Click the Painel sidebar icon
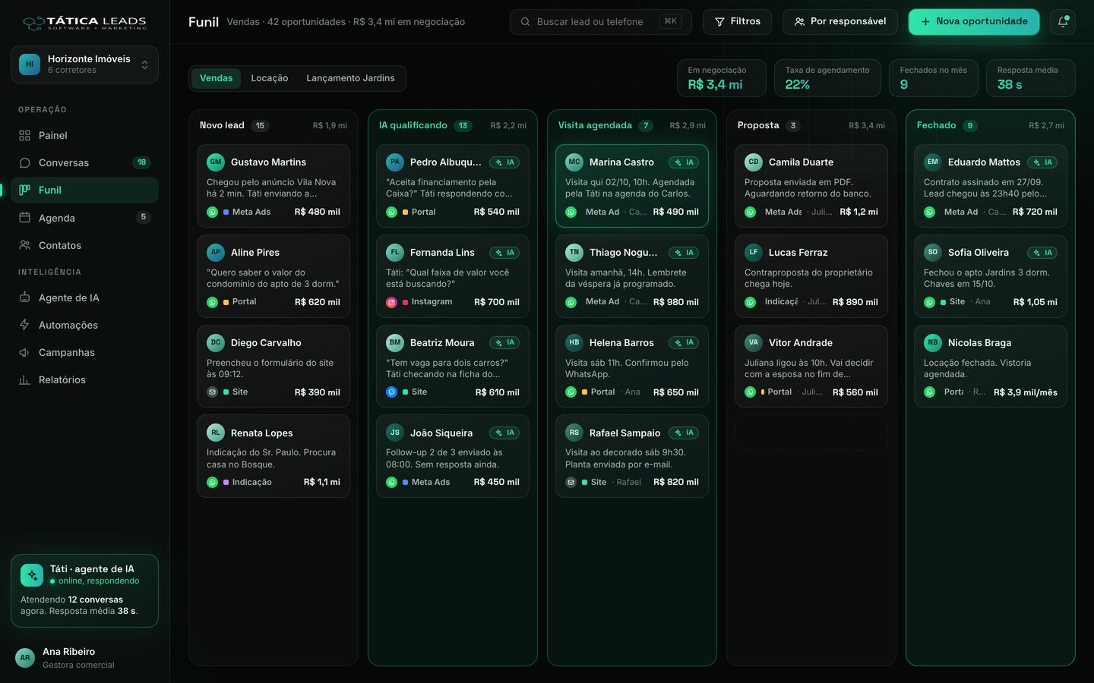Screen dimensions: 1094x683 coord(25,135)
